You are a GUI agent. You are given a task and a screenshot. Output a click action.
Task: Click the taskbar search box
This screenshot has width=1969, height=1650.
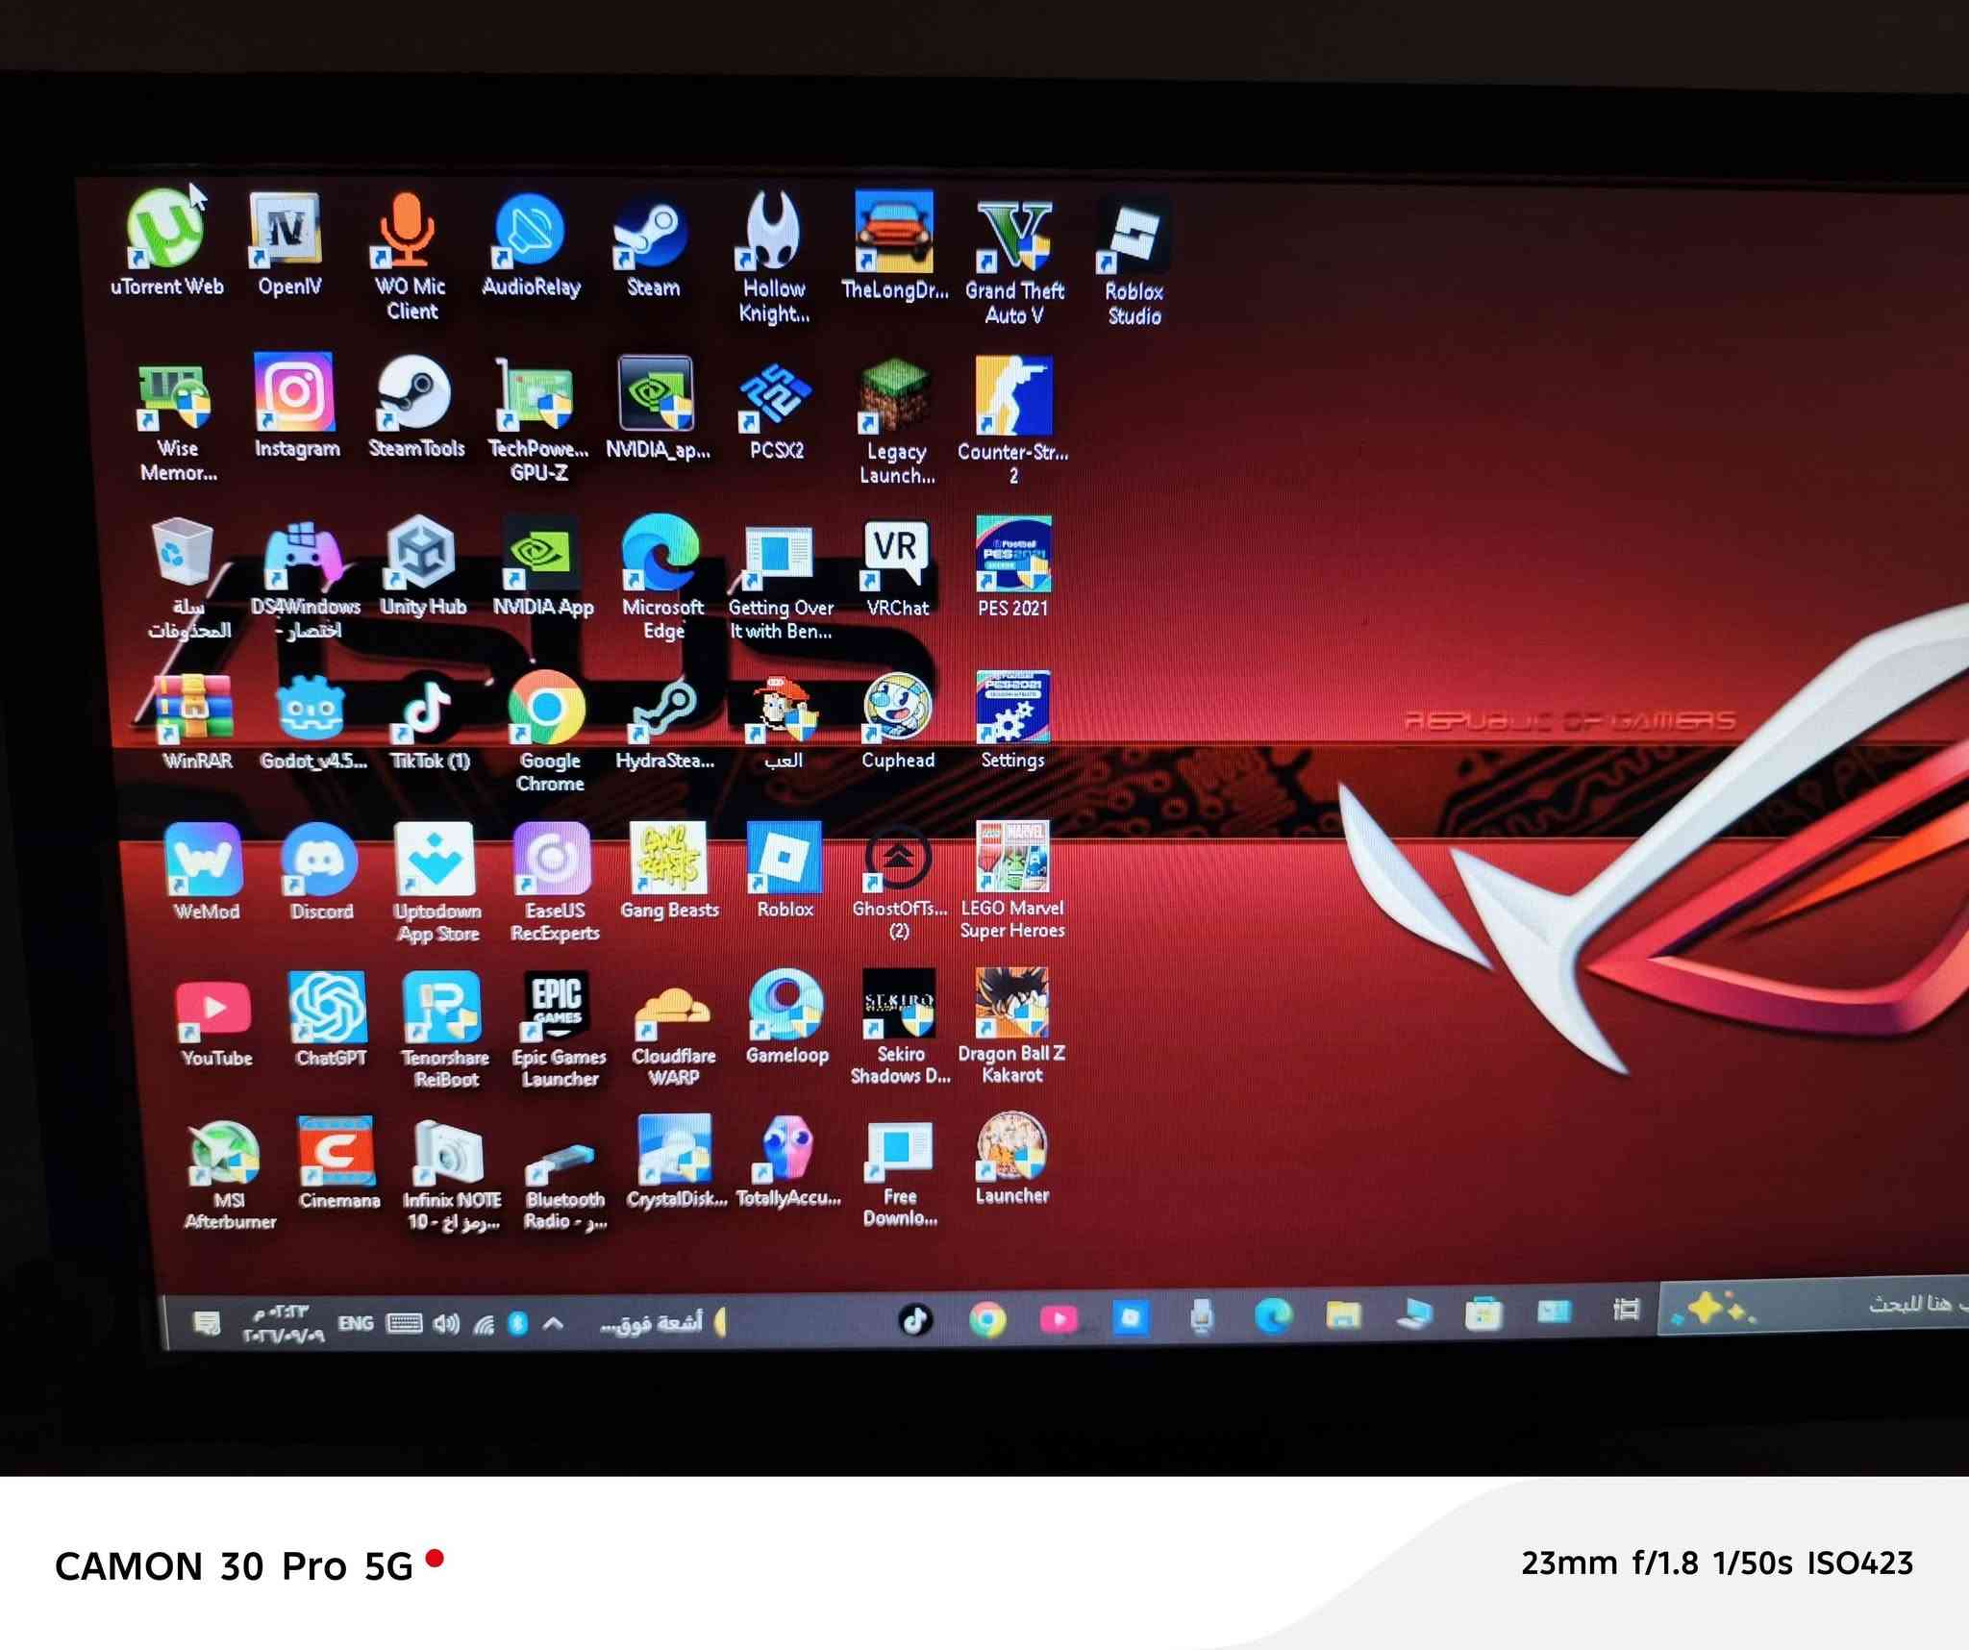(1813, 1306)
